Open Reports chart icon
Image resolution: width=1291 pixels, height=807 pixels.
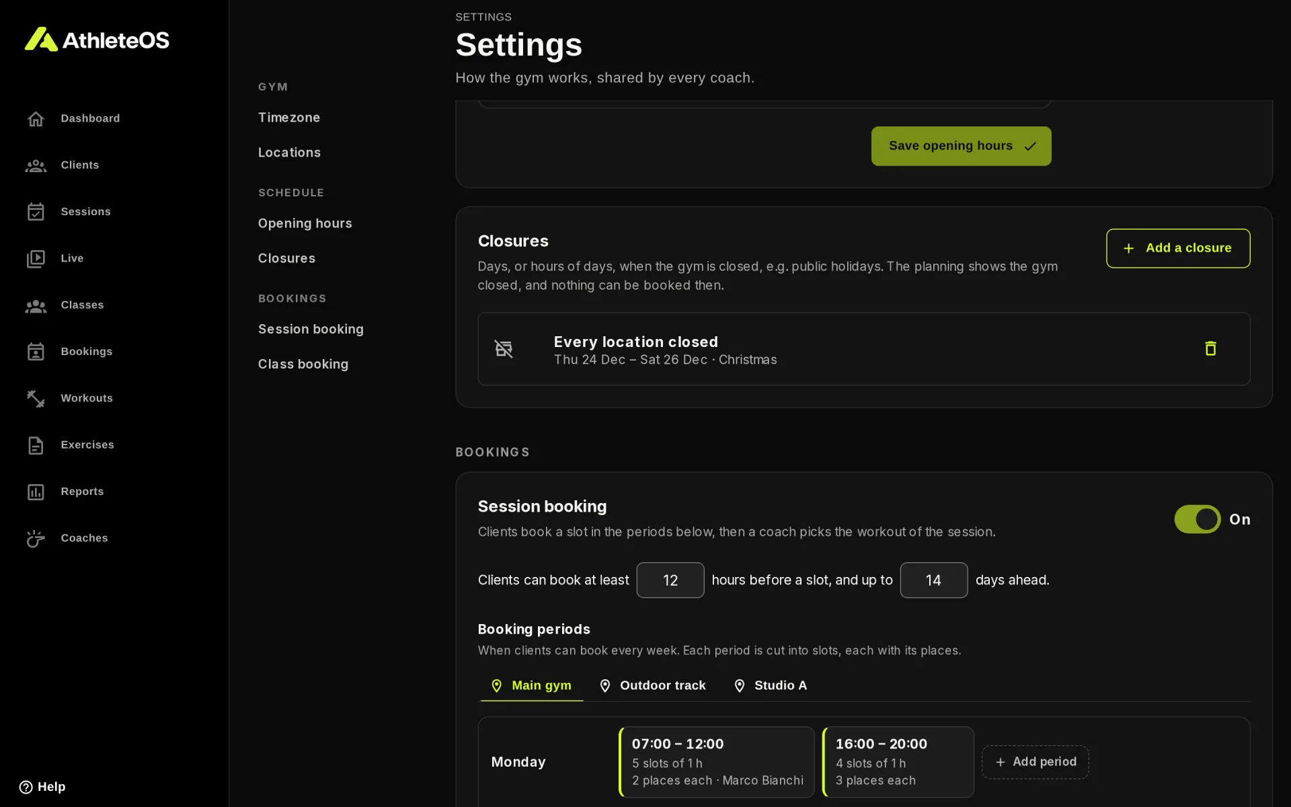coord(36,492)
